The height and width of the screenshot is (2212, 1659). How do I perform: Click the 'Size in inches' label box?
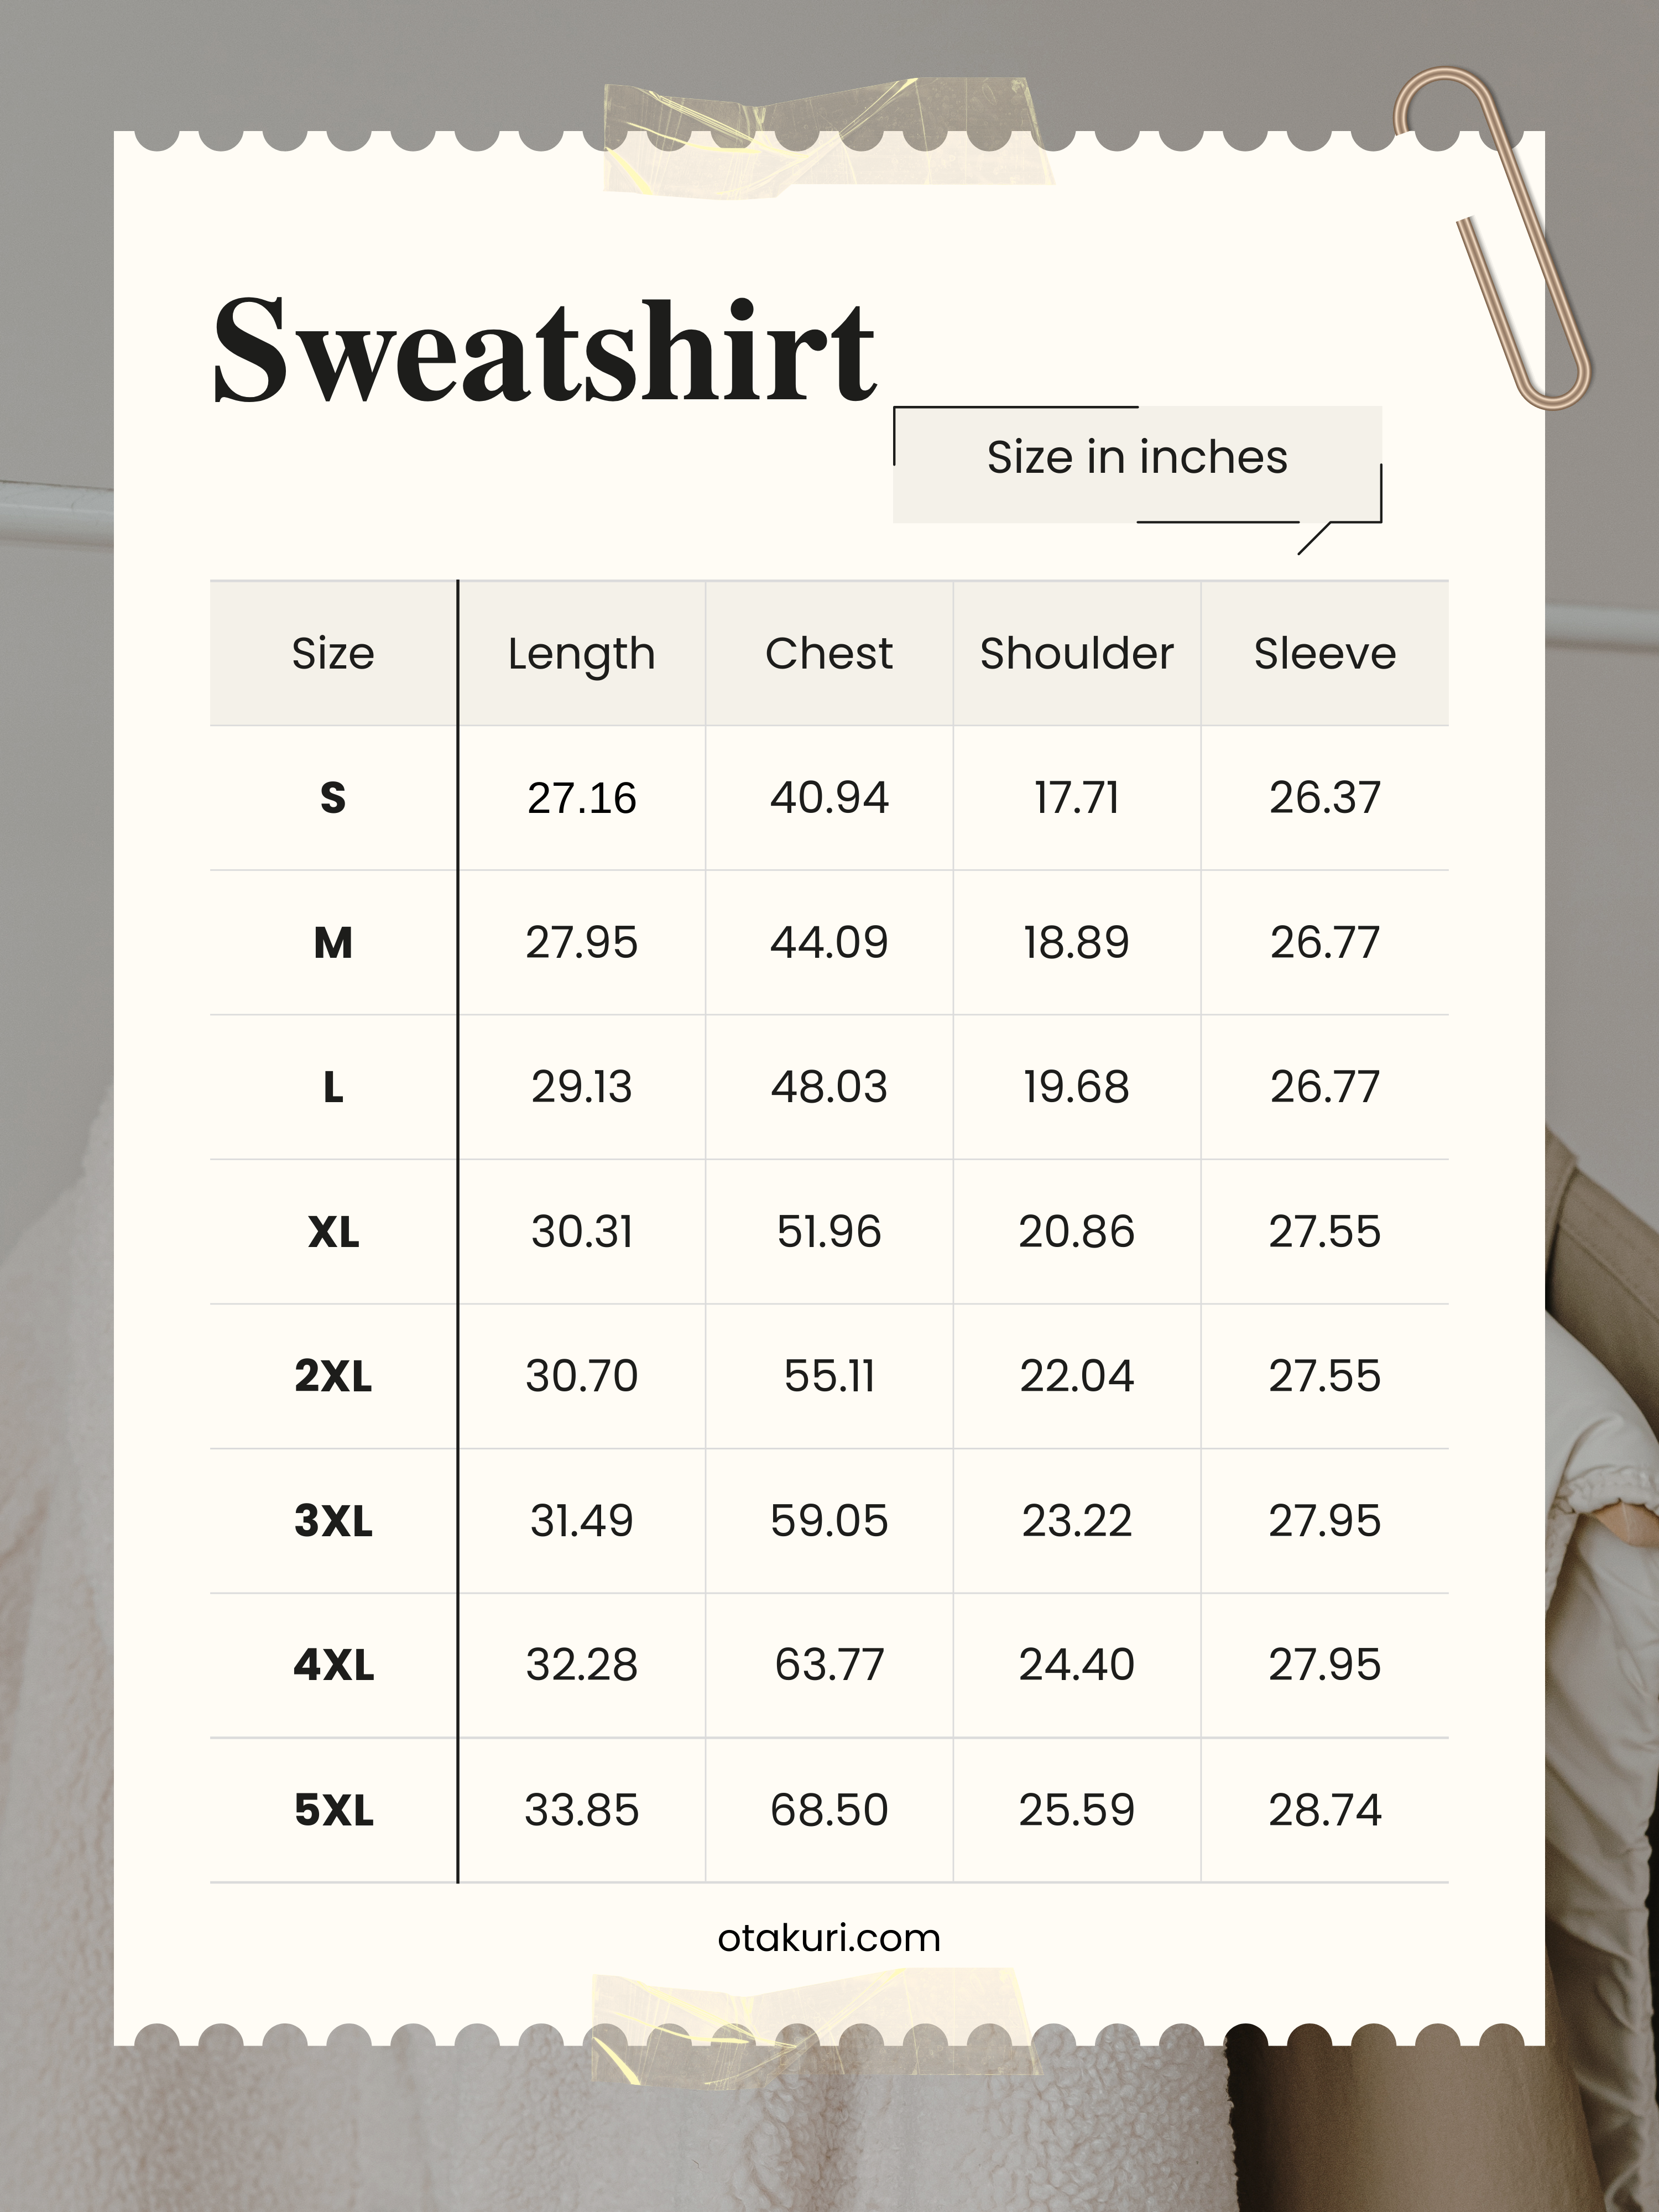pyautogui.click(x=1137, y=459)
